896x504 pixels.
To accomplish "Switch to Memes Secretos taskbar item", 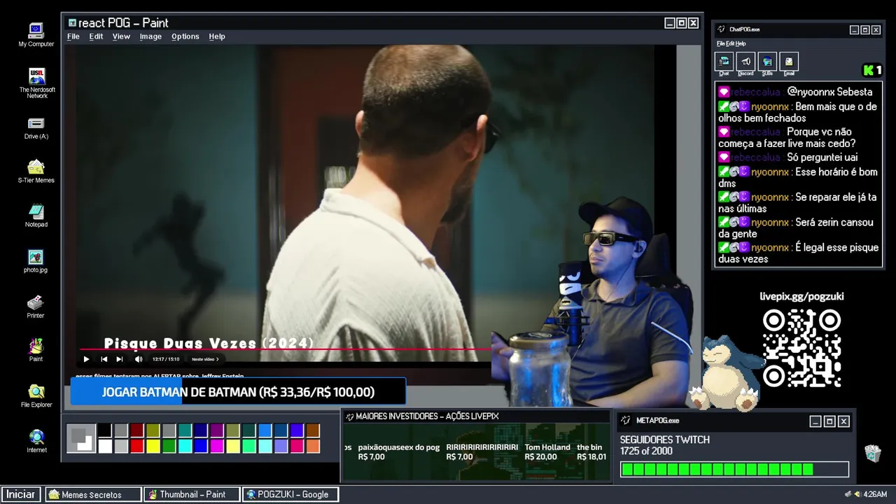I will click(x=93, y=494).
